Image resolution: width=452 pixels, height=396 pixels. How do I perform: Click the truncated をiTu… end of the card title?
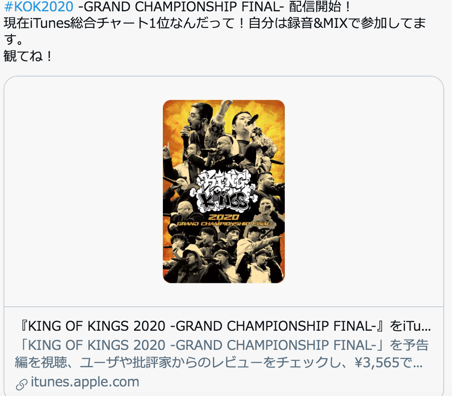point(411,326)
